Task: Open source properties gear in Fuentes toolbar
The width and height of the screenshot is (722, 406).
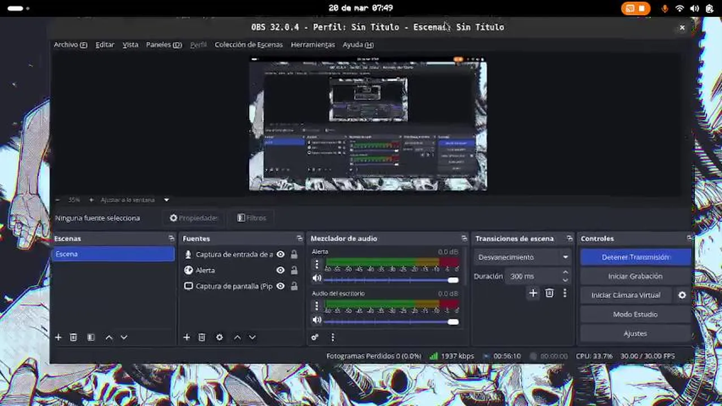Action: click(219, 337)
